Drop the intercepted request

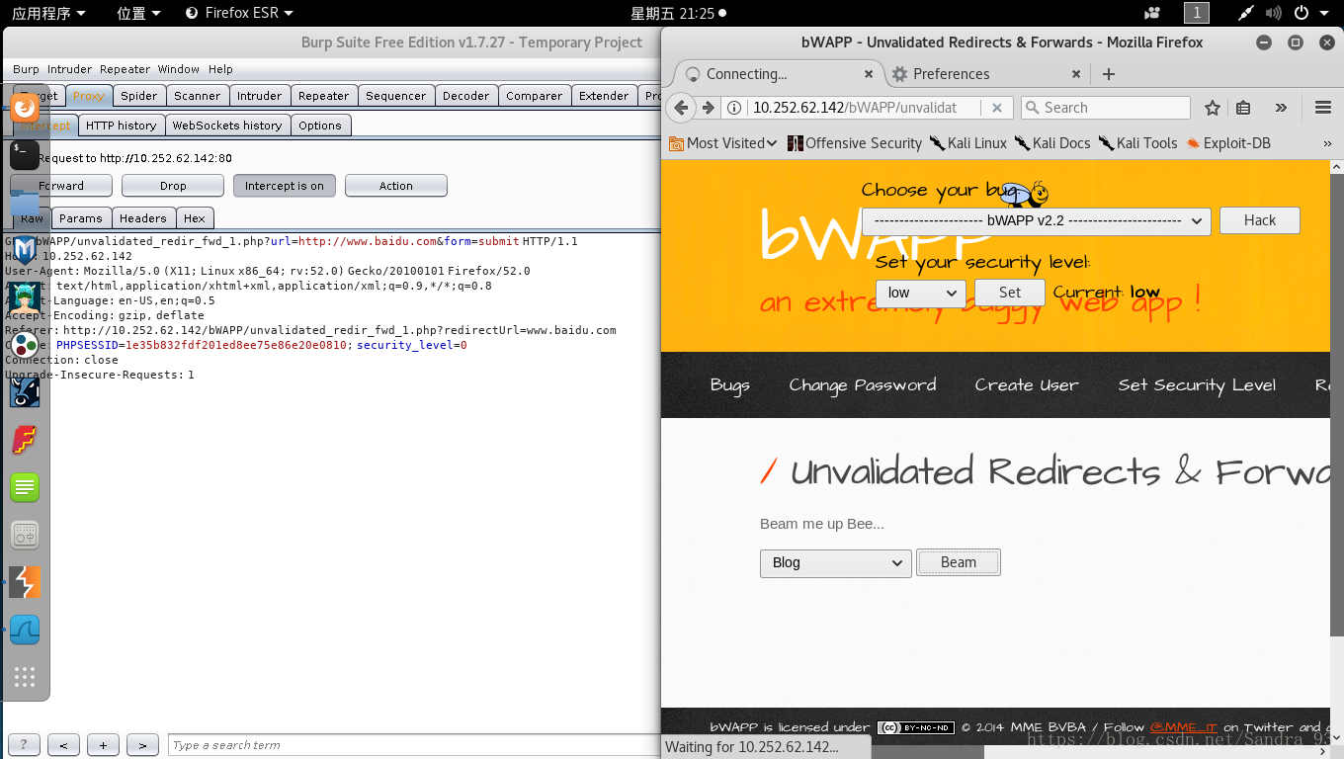pyautogui.click(x=173, y=186)
